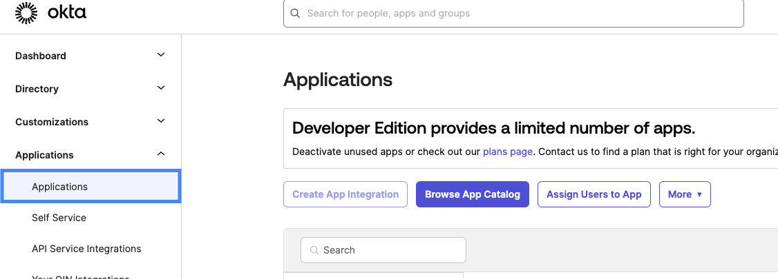778x279 pixels.
Task: Open the More dropdown menu
Action: (x=685, y=194)
